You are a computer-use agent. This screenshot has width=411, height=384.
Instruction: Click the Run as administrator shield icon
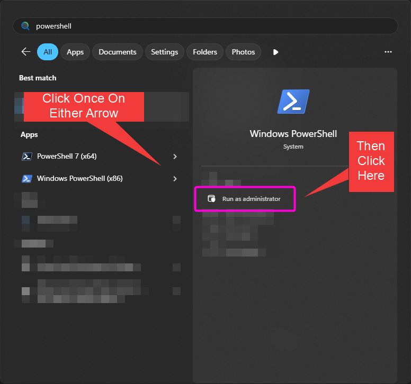coord(211,199)
